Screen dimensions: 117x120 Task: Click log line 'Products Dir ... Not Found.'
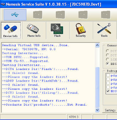tap(44, 105)
